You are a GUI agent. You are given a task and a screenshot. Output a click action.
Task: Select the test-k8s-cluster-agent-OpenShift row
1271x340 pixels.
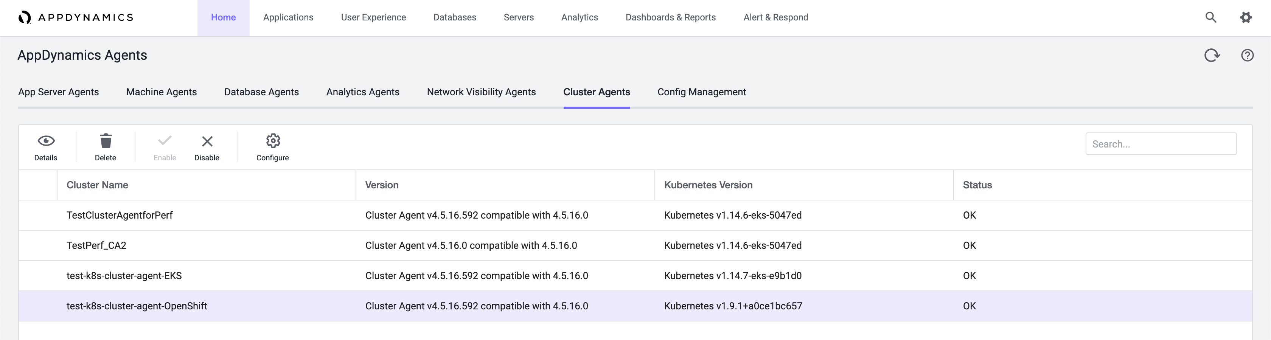(635, 306)
